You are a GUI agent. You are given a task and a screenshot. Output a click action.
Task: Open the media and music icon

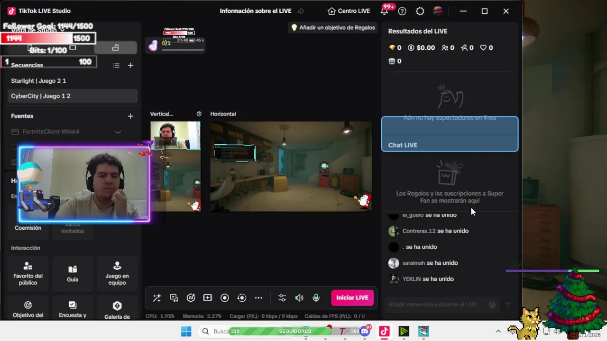[174, 298]
